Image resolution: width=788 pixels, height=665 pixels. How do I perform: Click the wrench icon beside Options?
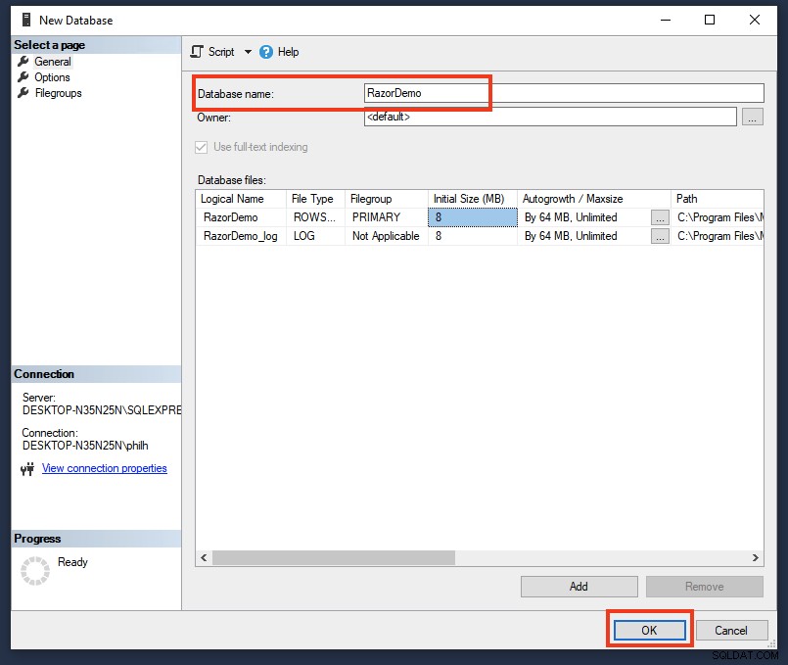[23, 77]
